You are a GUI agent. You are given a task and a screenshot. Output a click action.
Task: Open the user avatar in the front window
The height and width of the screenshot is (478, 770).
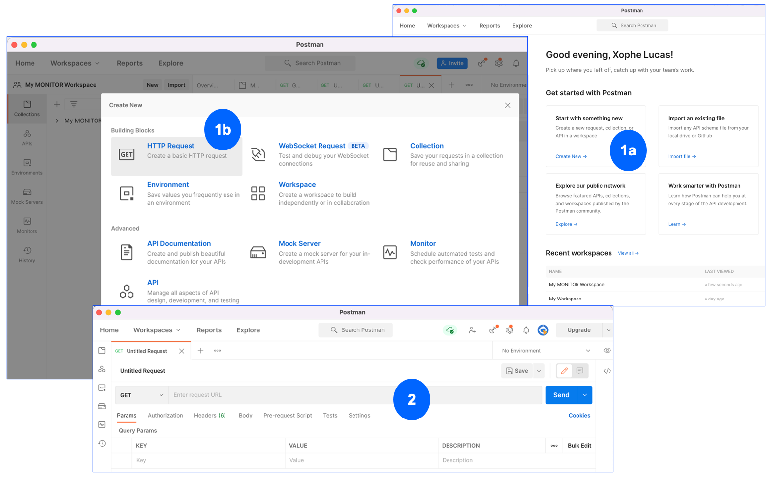pyautogui.click(x=543, y=330)
